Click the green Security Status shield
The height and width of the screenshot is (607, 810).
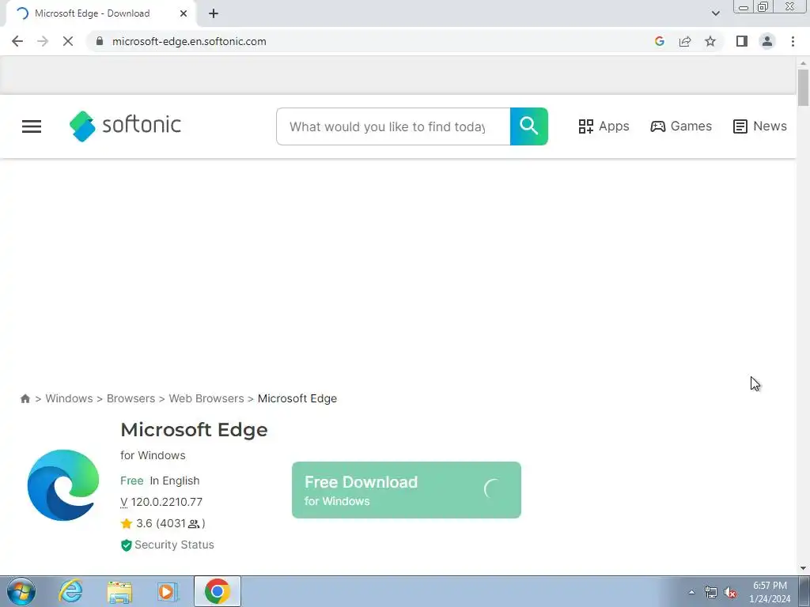tap(126, 545)
